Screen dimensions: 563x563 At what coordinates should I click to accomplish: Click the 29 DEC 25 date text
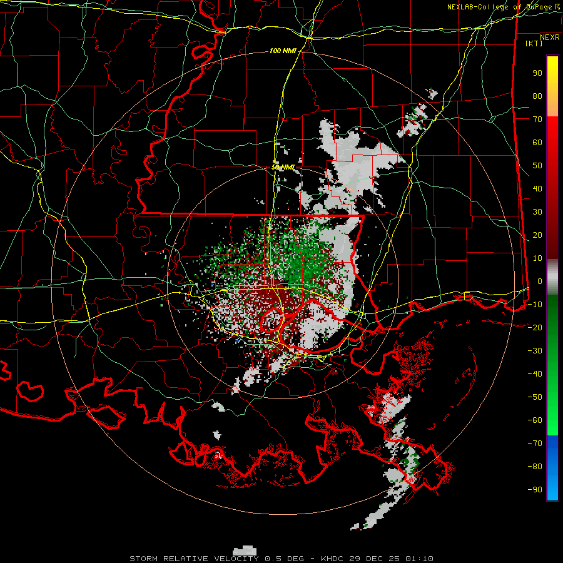pos(373,559)
